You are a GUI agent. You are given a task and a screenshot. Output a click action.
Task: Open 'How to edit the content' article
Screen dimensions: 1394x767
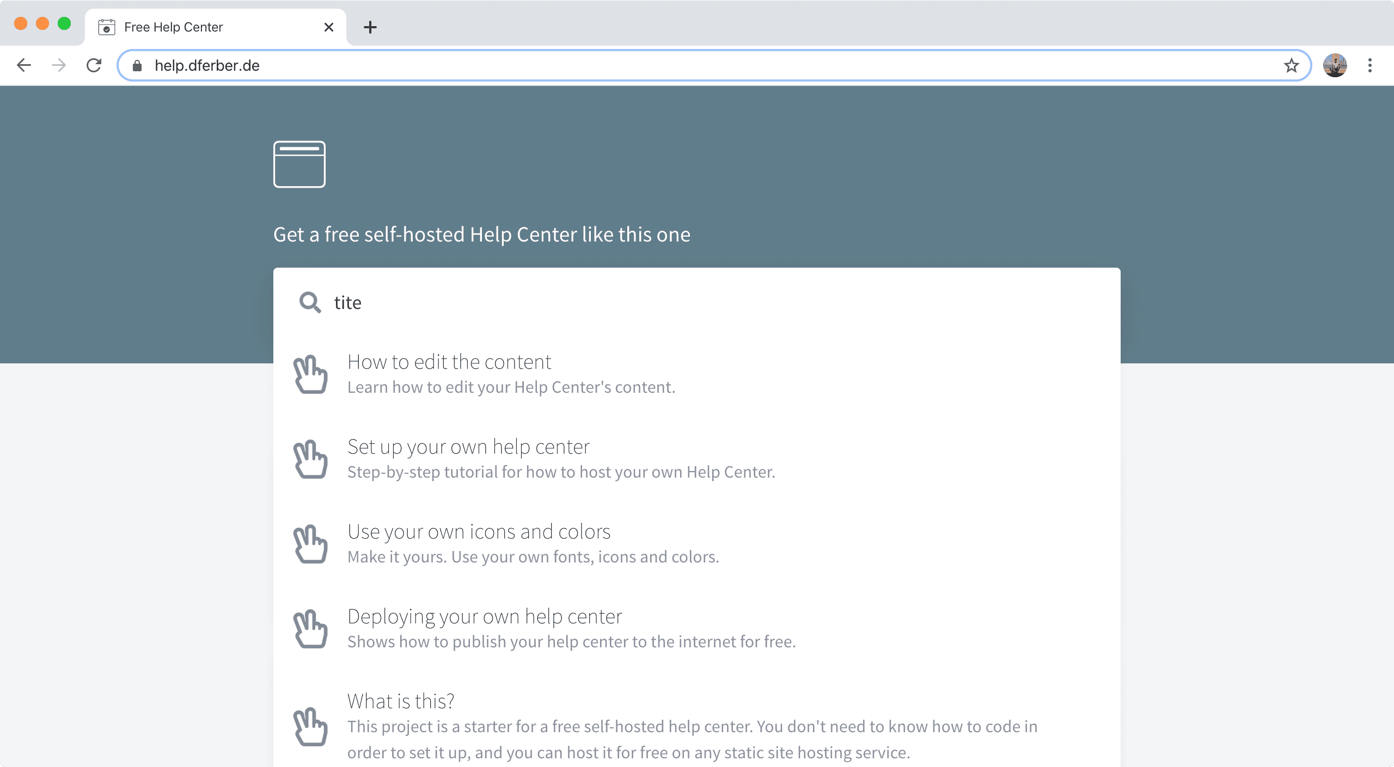pos(449,362)
